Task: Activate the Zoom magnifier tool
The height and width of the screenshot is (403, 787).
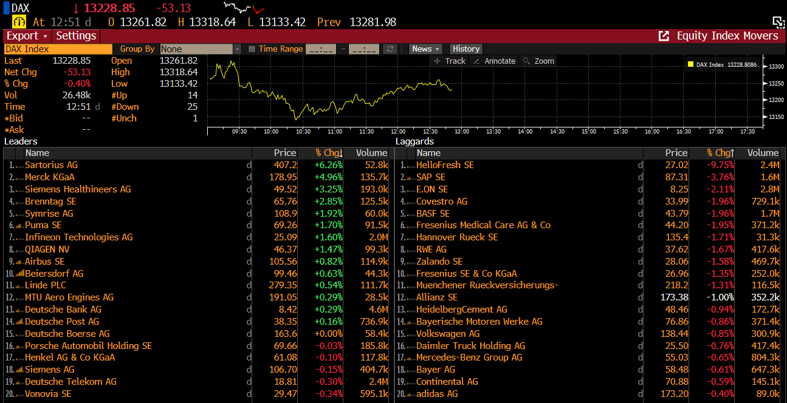Action: pos(538,61)
